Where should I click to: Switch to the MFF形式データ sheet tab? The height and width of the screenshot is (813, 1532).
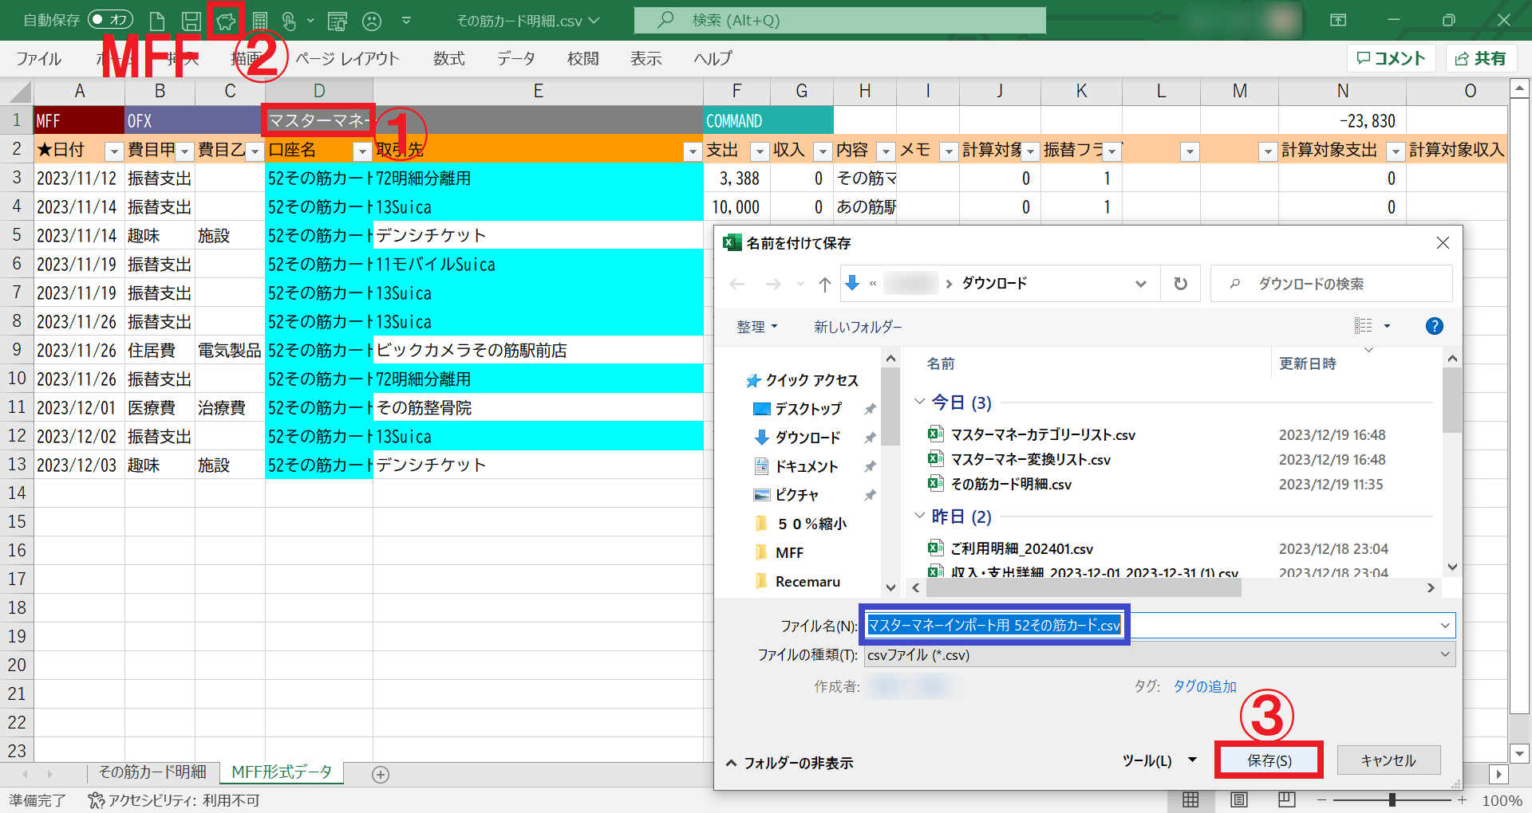(281, 772)
